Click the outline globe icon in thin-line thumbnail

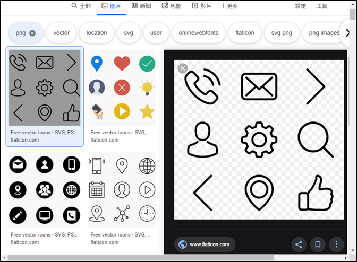147,166
